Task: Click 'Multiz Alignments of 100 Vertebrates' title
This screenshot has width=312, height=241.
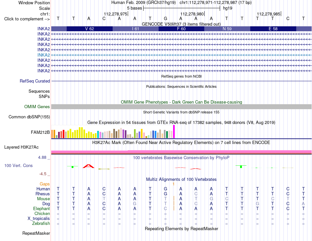Action: [x=181, y=180]
